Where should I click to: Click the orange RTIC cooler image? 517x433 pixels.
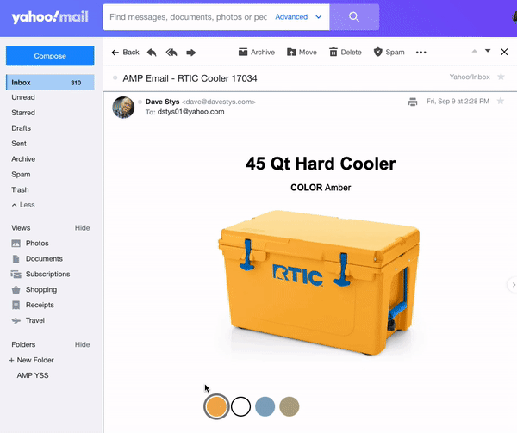pos(319,282)
